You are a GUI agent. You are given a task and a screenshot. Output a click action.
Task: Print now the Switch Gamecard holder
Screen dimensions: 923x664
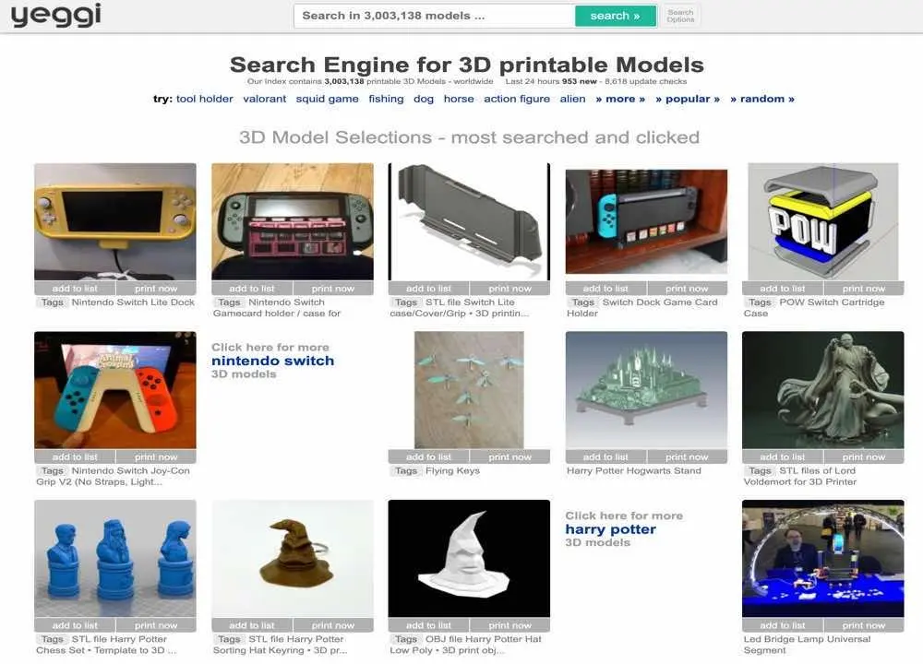tap(333, 288)
